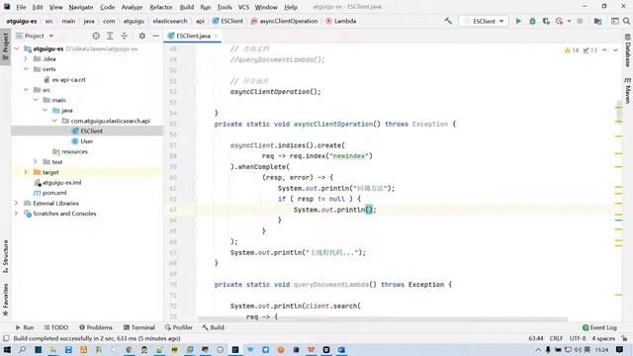Run ESClient with coverage
This screenshot has height=356, width=633.
pos(546,21)
